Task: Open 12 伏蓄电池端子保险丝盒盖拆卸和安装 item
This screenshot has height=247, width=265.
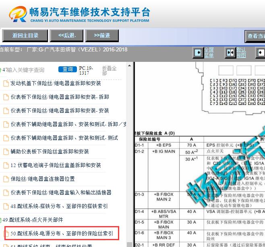Action: 56,165
